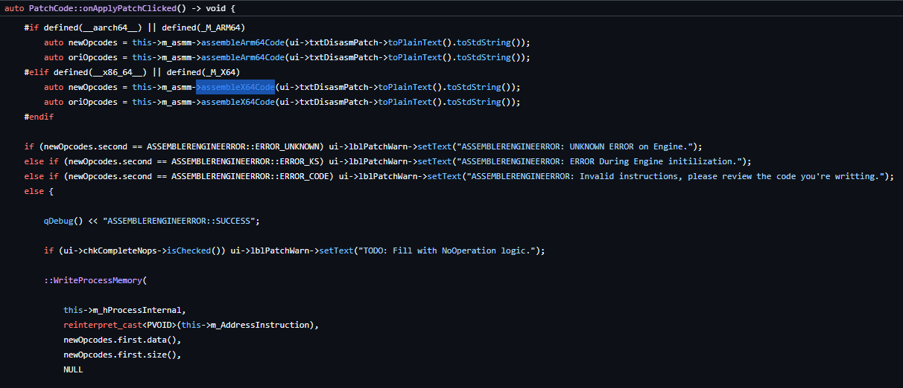
Task: Click newOpcodes.first.size() argument
Action: (x=122, y=355)
